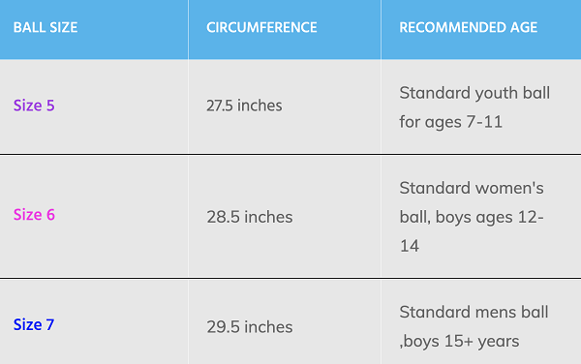The image size is (581, 364).
Task: Select the 28.5 inches cell
Action: pos(250,217)
